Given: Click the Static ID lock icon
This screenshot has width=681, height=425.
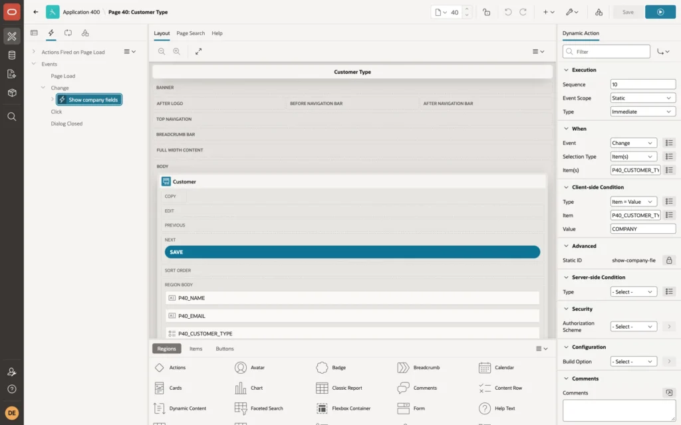Looking at the screenshot, I should coord(669,260).
